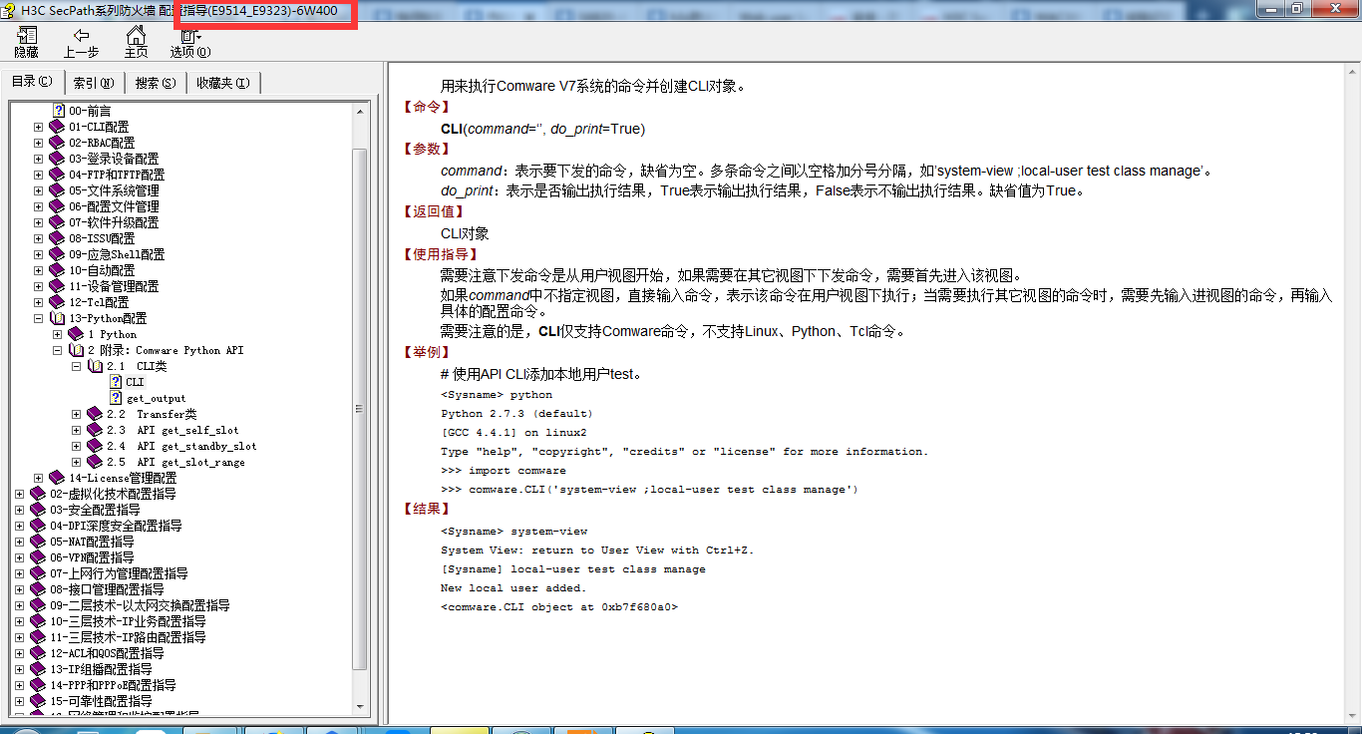The width and height of the screenshot is (1362, 734).
Task: Switch to the 搜索 search tab
Action: point(156,83)
